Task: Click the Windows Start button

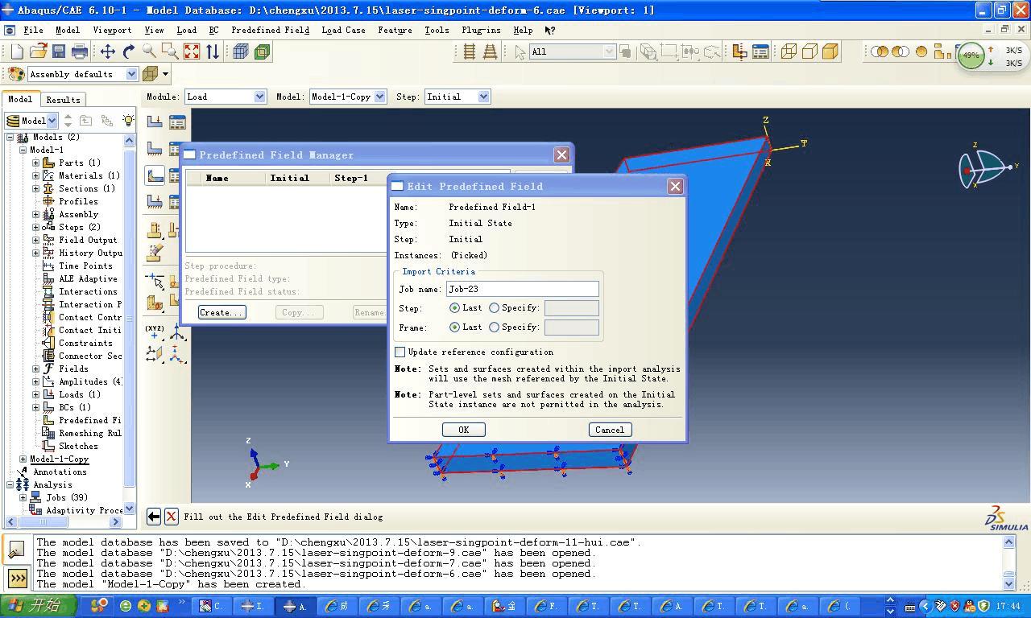Action: click(40, 606)
